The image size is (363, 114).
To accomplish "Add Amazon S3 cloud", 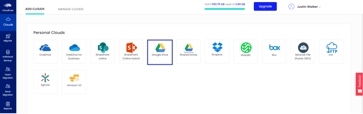I will point(74,82).
